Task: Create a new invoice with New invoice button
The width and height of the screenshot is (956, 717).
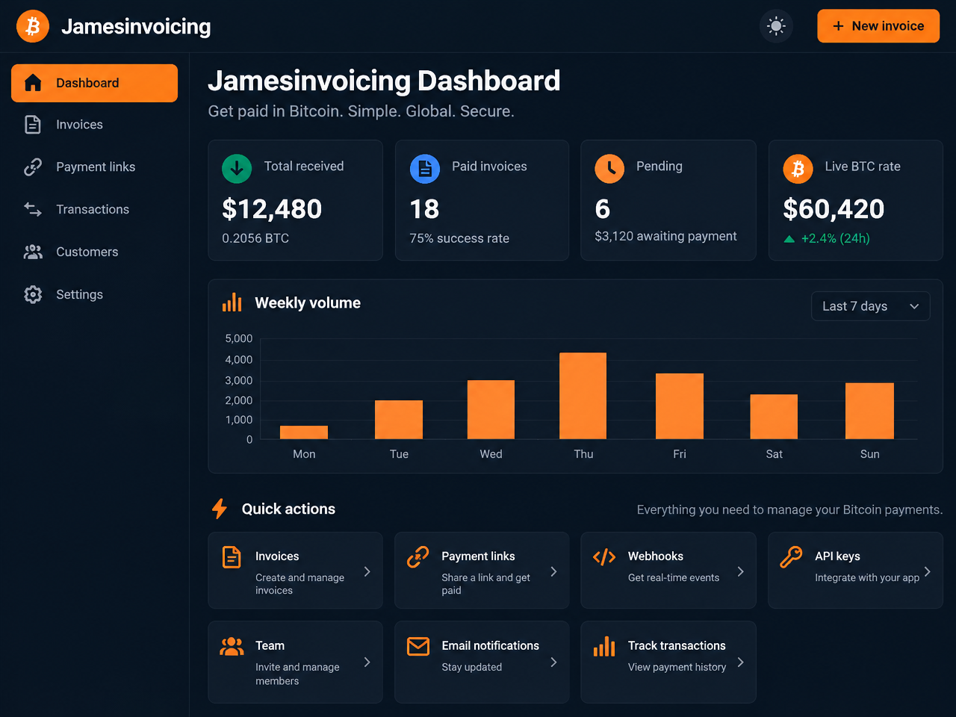Action: [878, 26]
